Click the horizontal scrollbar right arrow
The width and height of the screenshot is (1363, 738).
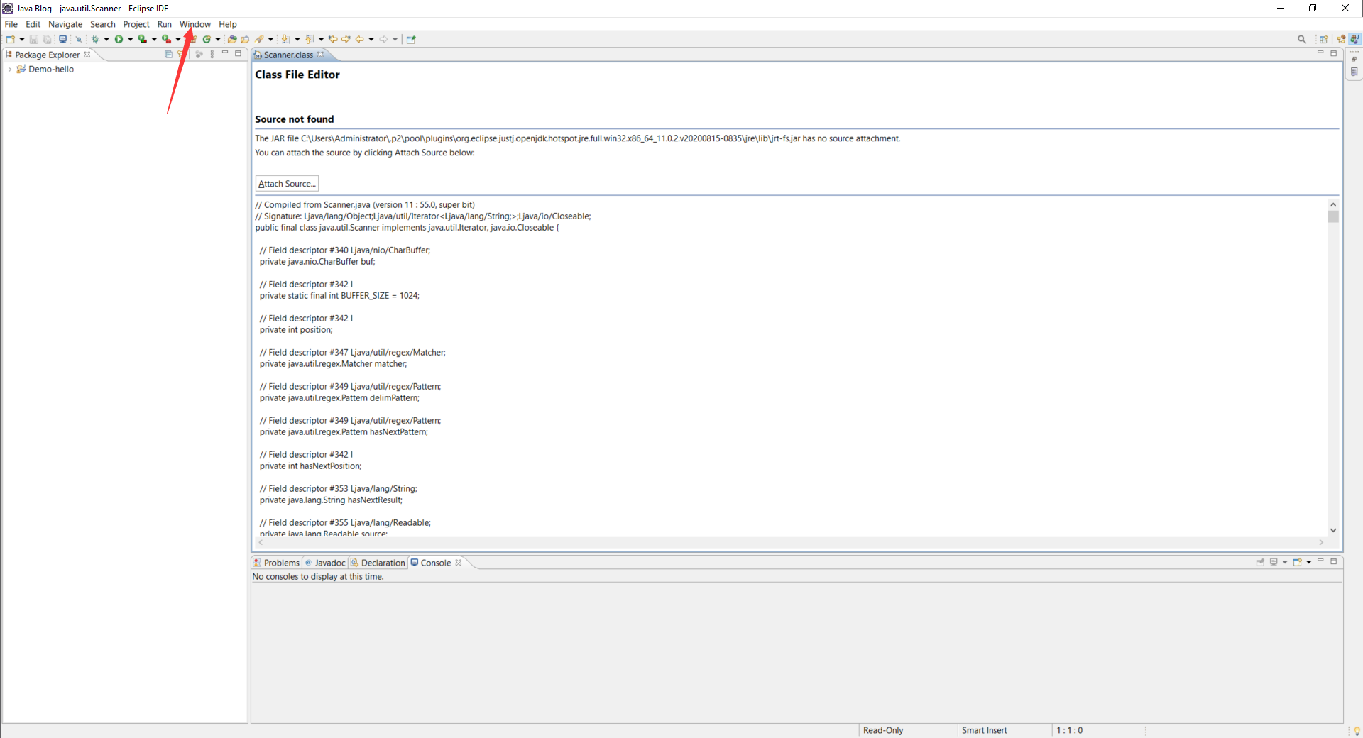pos(1321,542)
